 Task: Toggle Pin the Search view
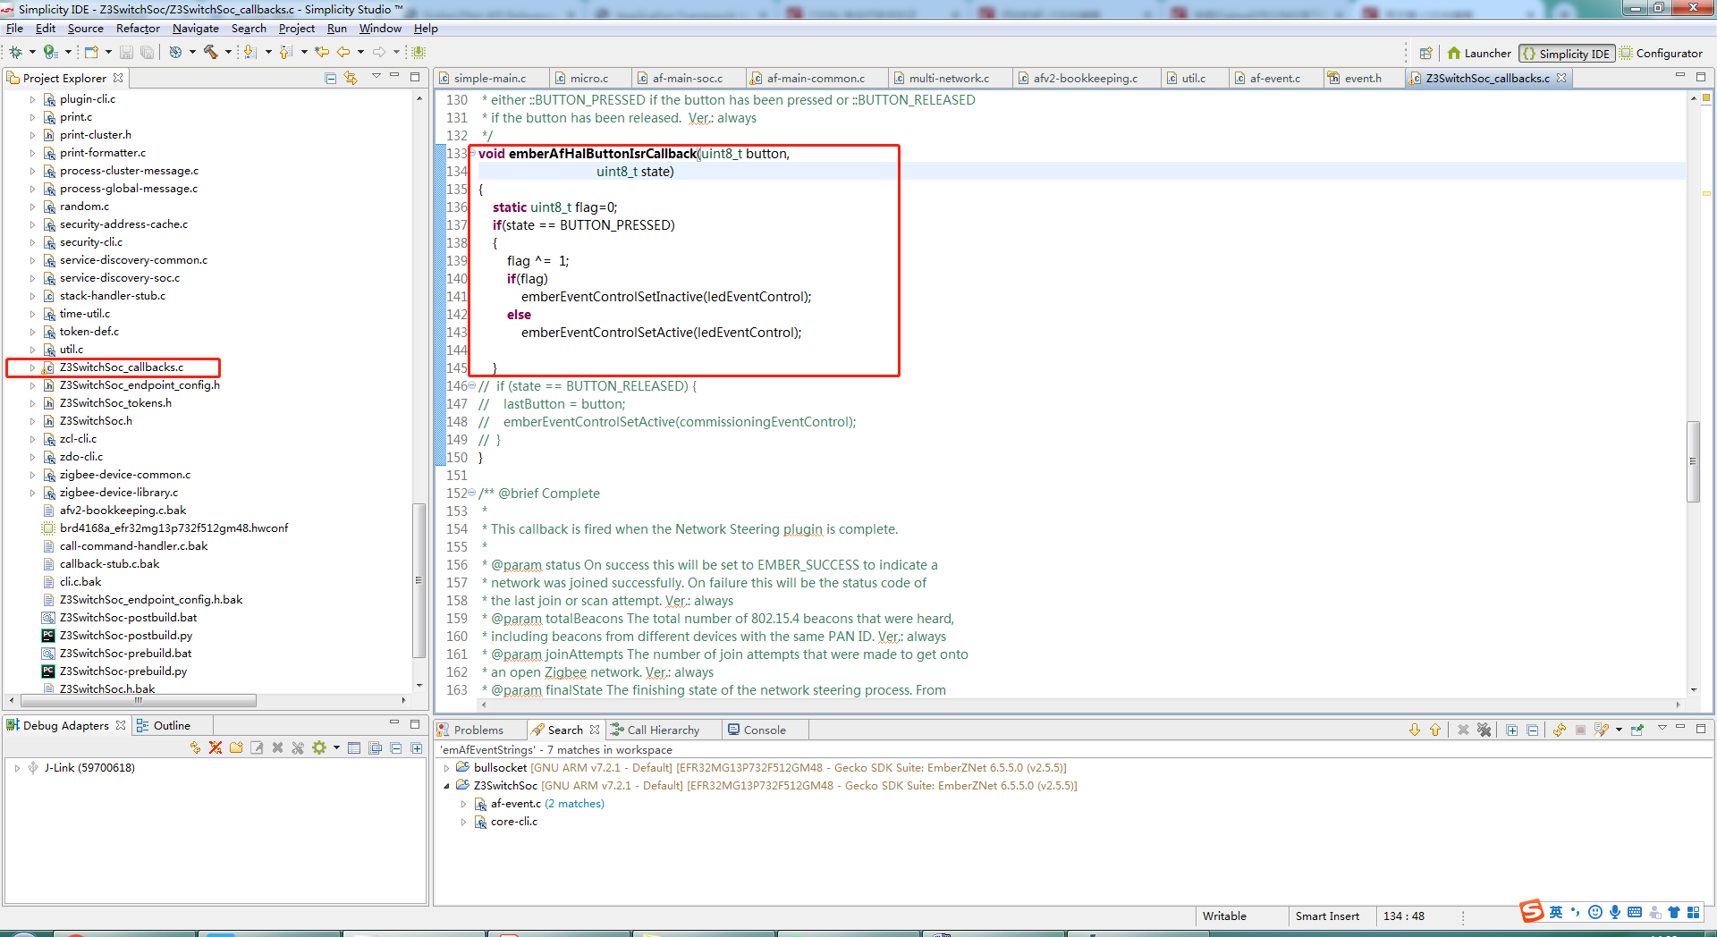pyautogui.click(x=1637, y=730)
